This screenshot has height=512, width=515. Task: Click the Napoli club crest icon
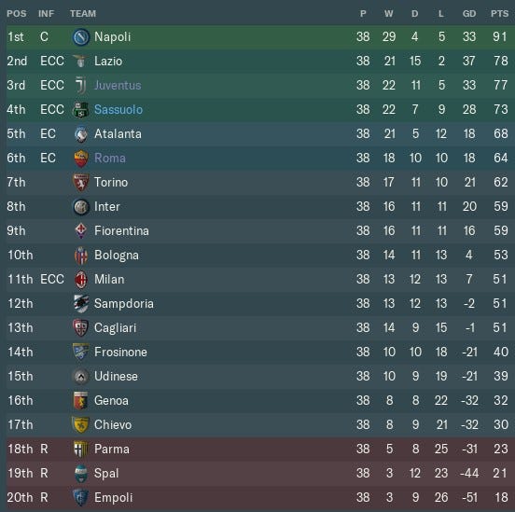(x=81, y=36)
